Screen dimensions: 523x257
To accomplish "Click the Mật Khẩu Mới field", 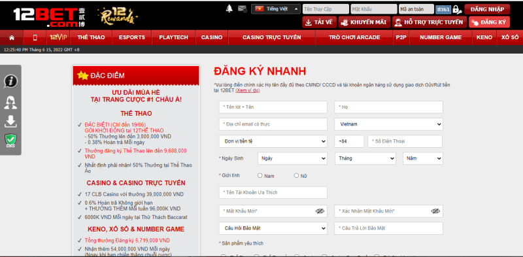I will pyautogui.click(x=273, y=211).
